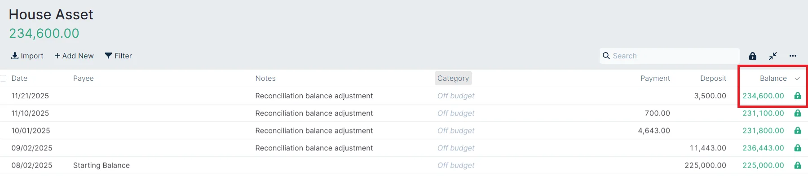Click lock icon on Starting Balance row
808x185 pixels.
click(798, 165)
